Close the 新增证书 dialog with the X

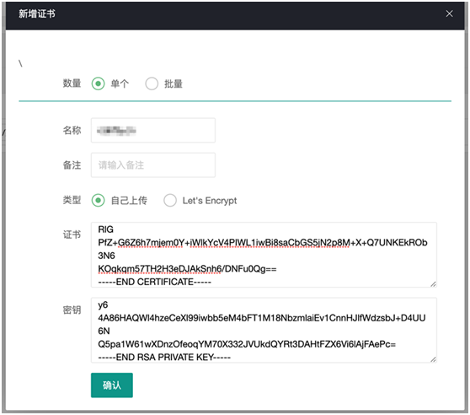(449, 13)
